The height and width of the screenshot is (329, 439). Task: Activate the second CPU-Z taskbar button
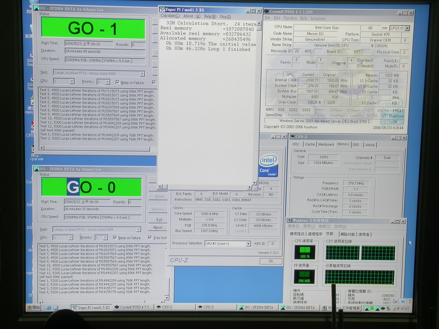pos(216,307)
